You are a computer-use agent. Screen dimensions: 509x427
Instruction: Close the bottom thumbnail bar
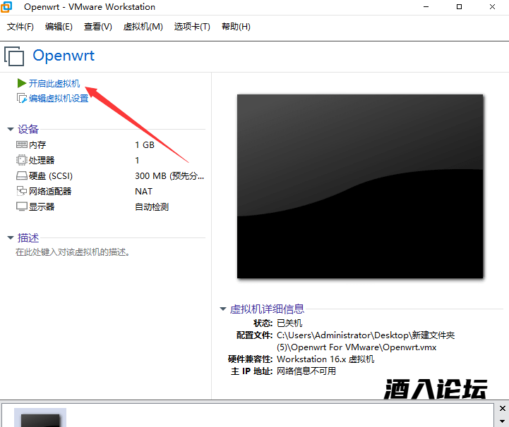click(503, 408)
